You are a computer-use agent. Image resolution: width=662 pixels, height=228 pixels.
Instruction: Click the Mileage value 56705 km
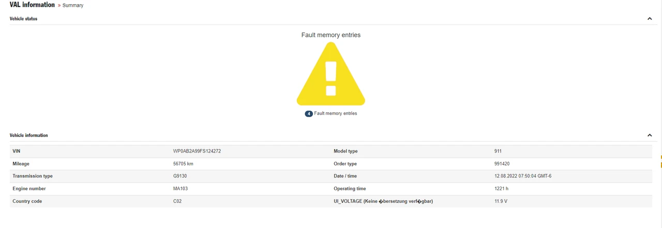(x=183, y=164)
